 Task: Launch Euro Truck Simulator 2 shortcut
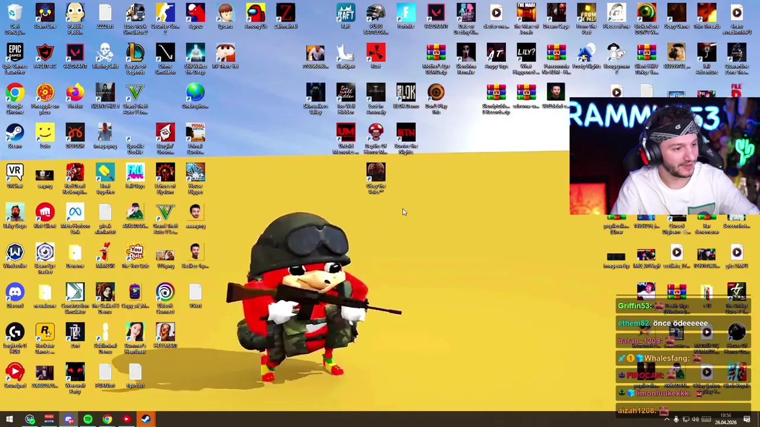coord(135,18)
